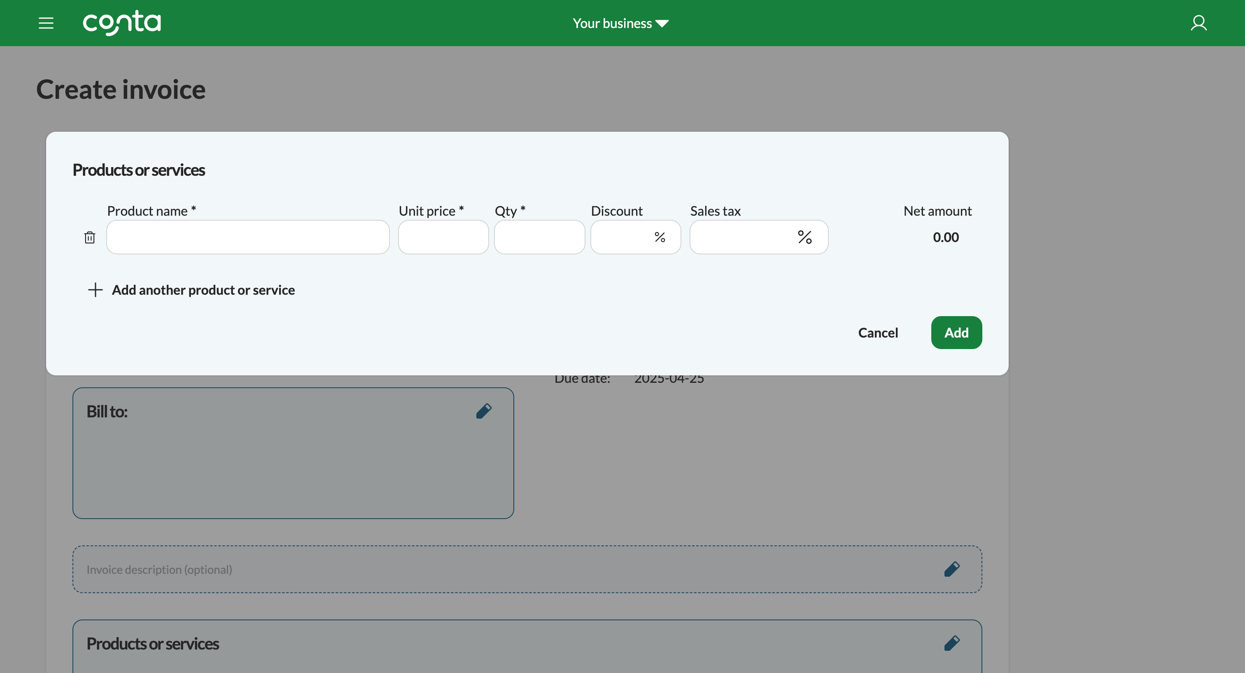Delete the product row with trash icon
Screen dimensions: 1245x673
(x=89, y=237)
